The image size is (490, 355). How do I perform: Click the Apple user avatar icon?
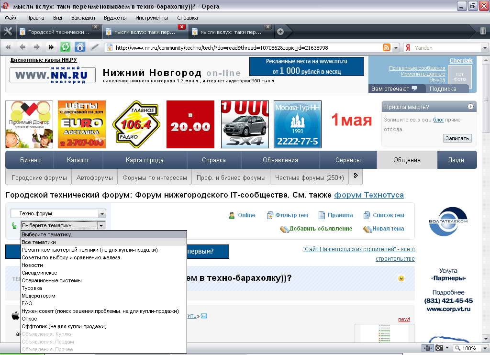(x=15, y=315)
